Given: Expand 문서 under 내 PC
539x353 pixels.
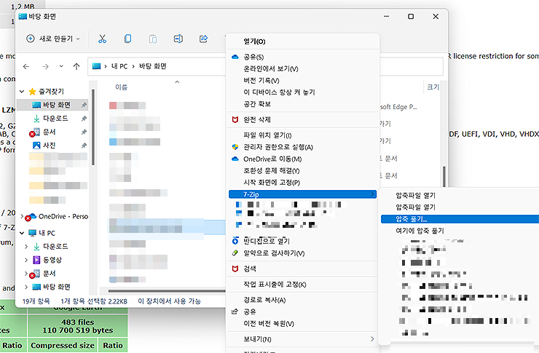Looking at the screenshot, I should 26,274.
